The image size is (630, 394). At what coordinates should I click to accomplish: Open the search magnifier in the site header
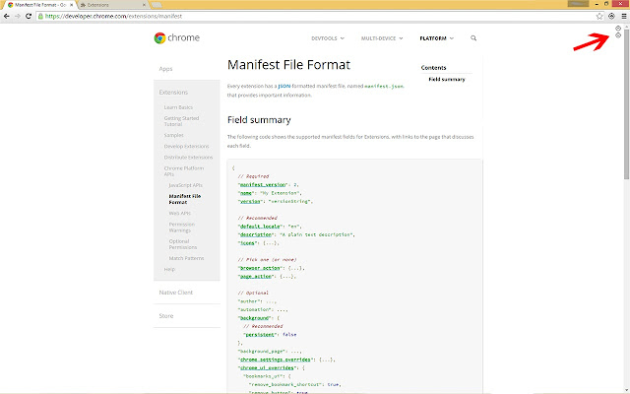[473, 38]
